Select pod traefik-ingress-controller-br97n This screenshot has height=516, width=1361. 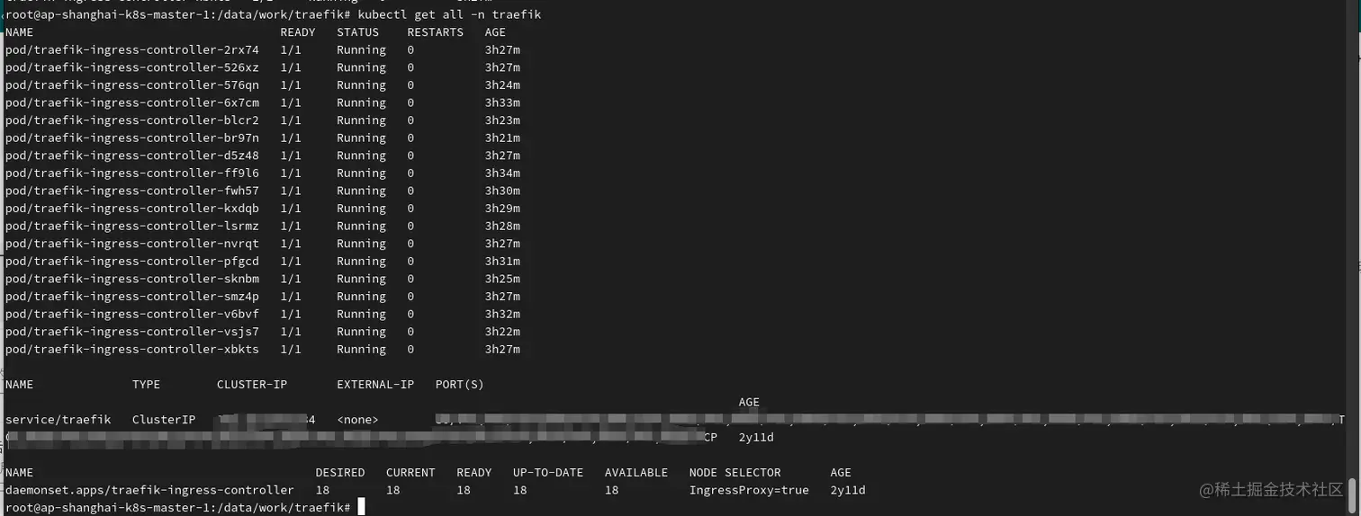click(132, 138)
